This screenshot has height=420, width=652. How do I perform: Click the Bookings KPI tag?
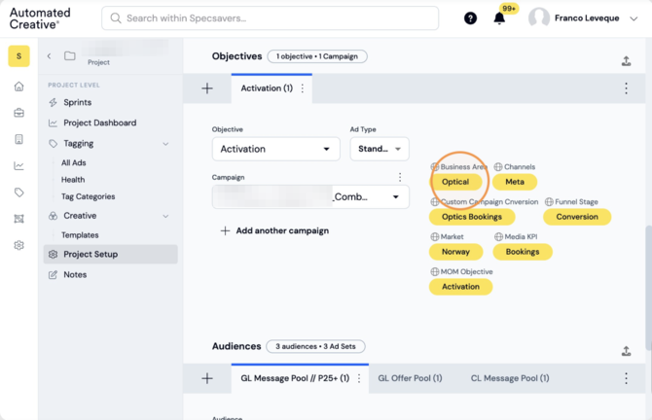(x=523, y=252)
